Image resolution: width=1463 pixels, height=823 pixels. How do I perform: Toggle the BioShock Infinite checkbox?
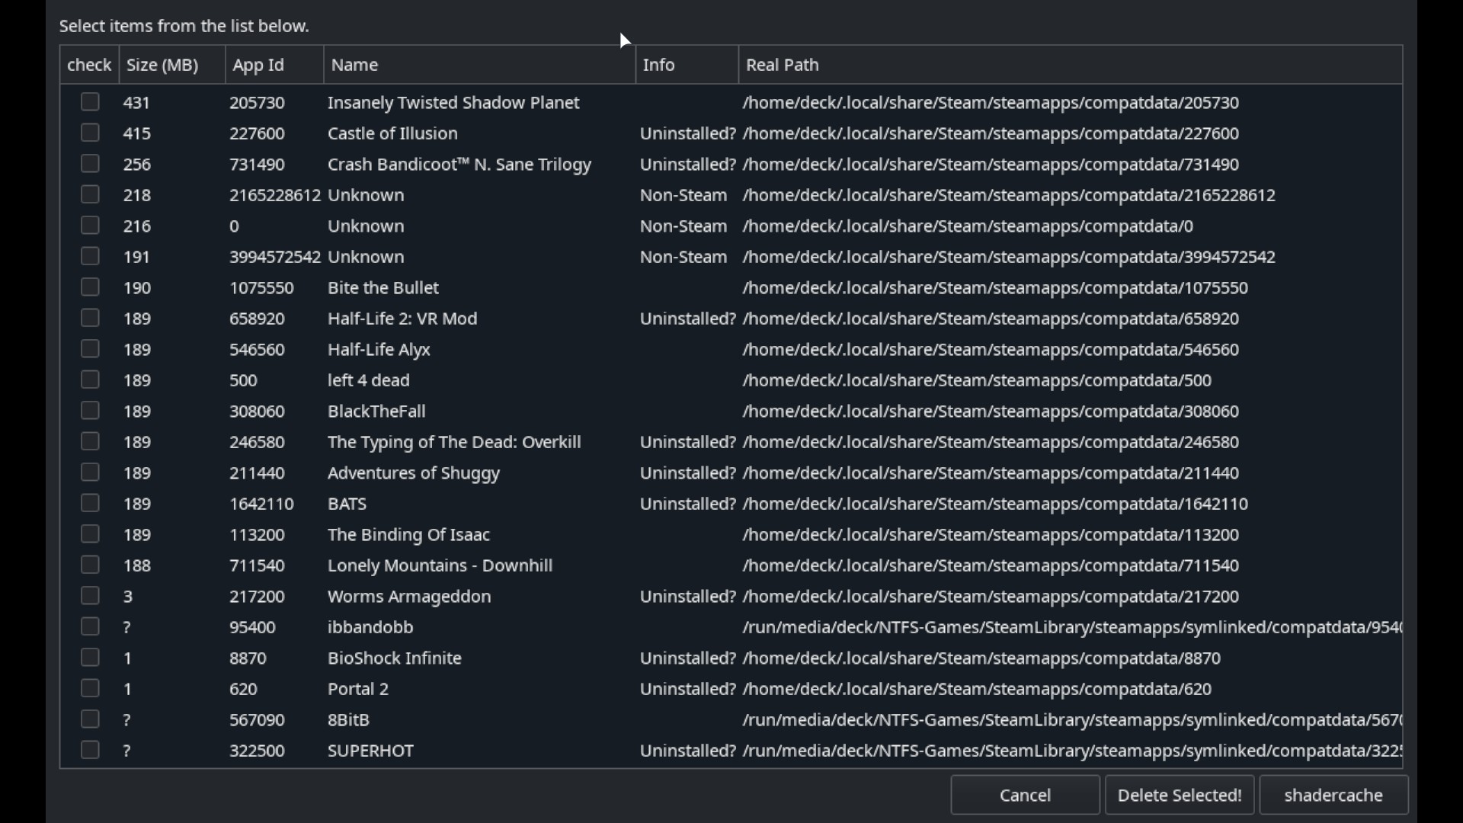90,658
